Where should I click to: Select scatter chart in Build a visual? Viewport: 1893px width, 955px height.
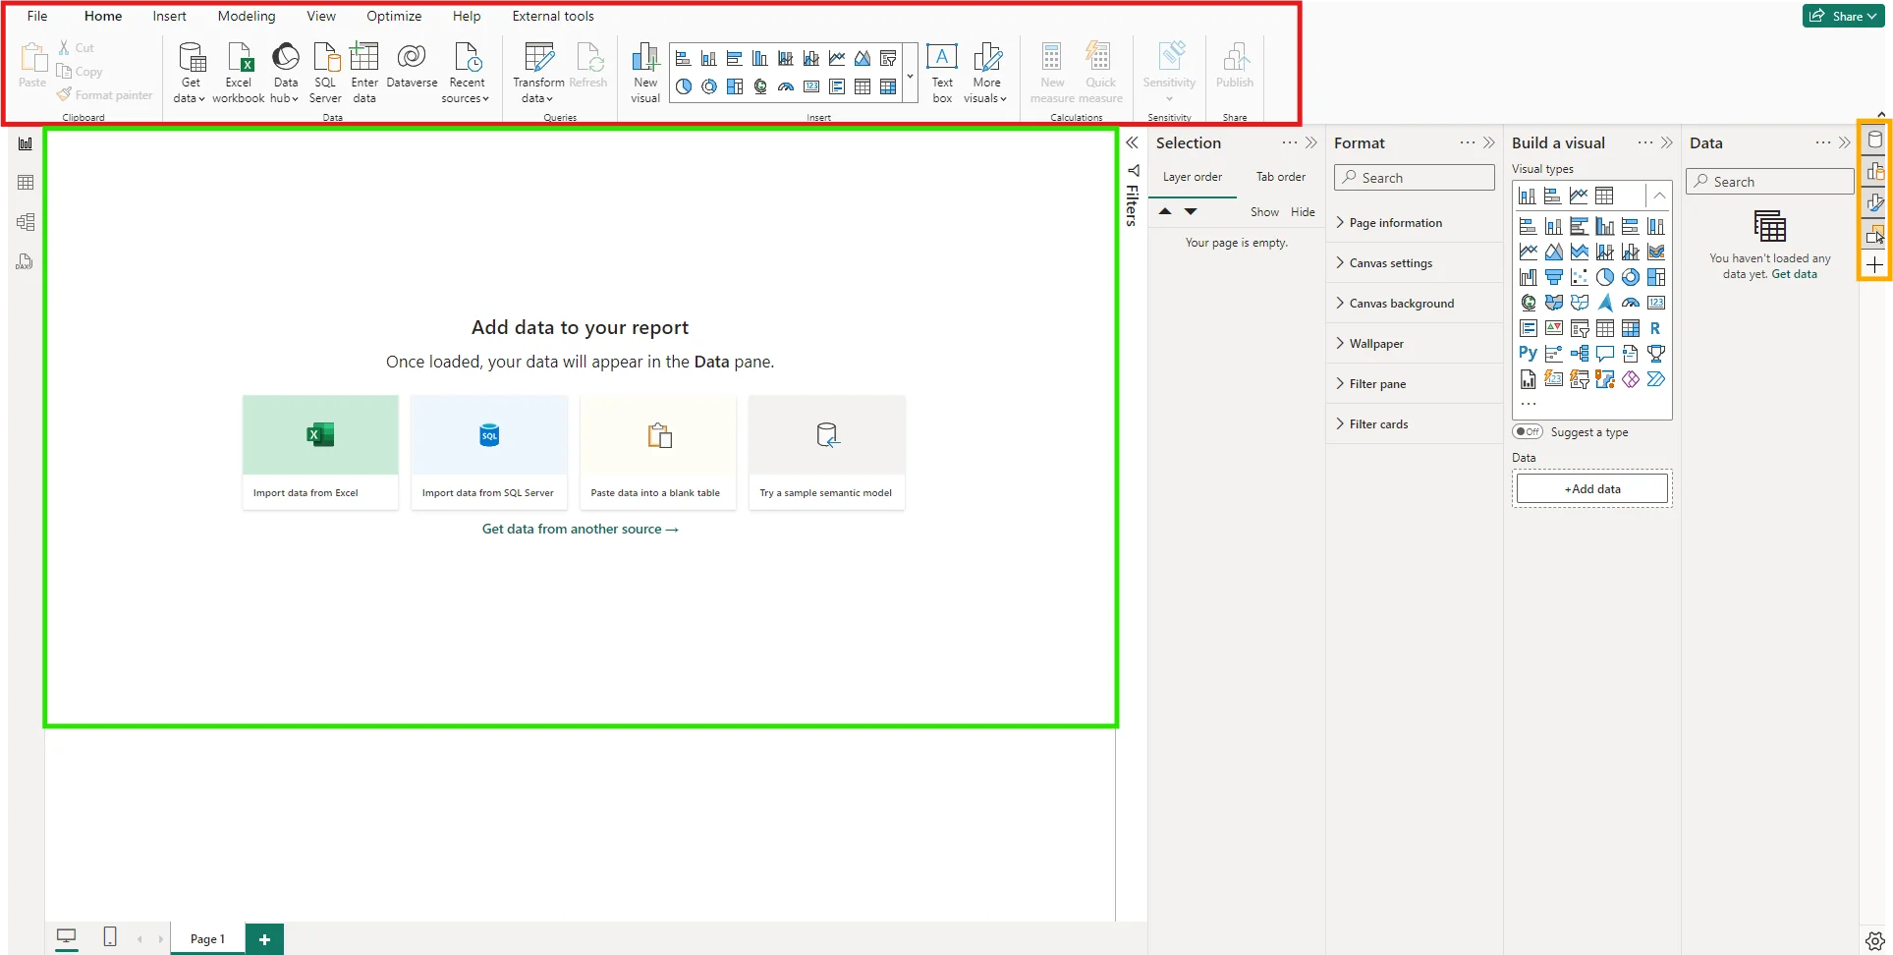[x=1579, y=277]
